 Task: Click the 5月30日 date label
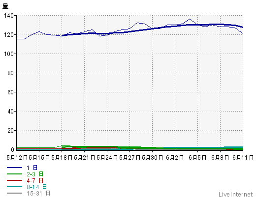tap(153, 158)
